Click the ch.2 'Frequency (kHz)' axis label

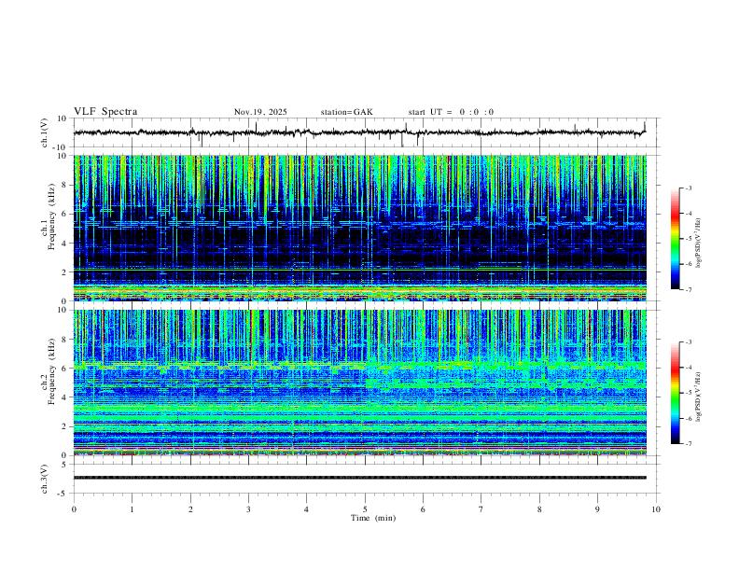point(51,371)
